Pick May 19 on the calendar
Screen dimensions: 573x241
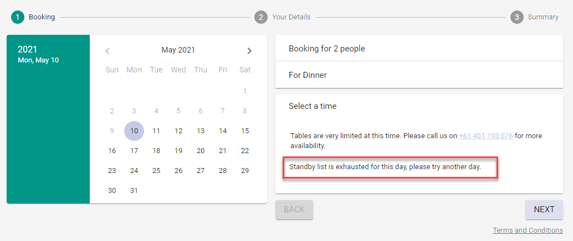click(178, 151)
